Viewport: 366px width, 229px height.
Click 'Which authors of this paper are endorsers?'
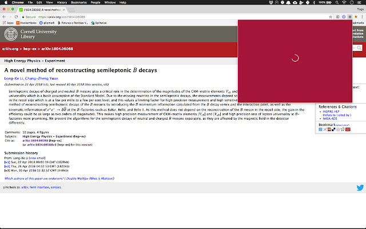pyautogui.click(x=34, y=179)
